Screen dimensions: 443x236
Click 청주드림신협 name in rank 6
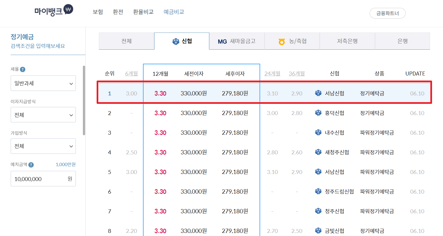[x=339, y=192]
